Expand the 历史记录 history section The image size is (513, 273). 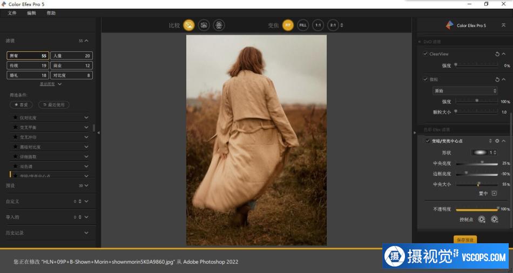[86, 233]
